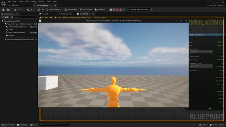
Task: Select the Camera component
Action: point(11,35)
